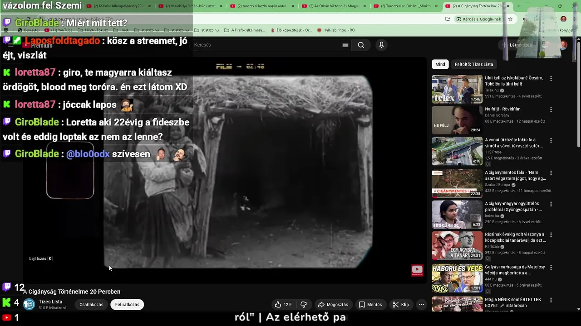Viewport: 581px width, 326px height.
Task: Click the Tizes Lista channel avatar
Action: click(x=29, y=305)
